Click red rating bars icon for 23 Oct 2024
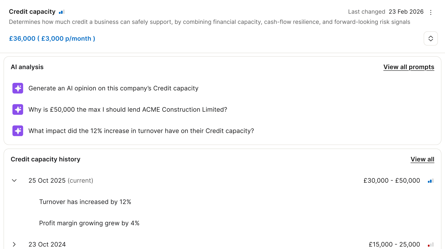 click(x=431, y=245)
